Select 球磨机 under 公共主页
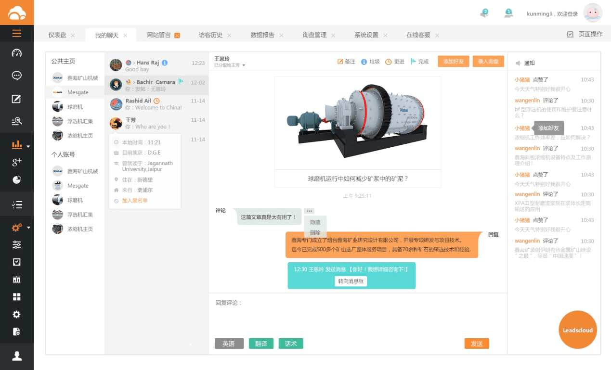The height and width of the screenshot is (370, 611). tap(75, 107)
